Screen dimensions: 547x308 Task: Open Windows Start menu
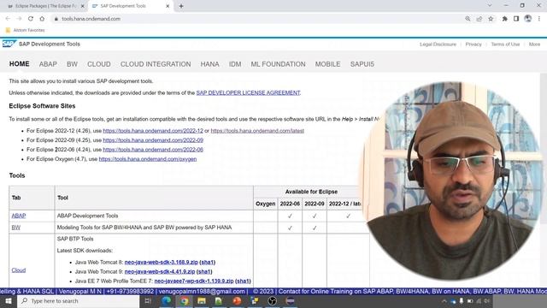(9, 300)
